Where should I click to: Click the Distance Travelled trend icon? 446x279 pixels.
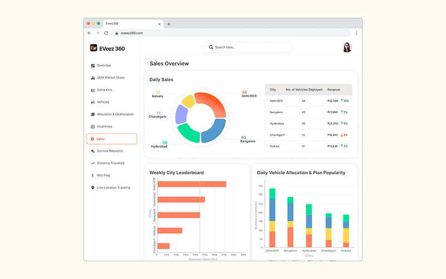(x=93, y=163)
